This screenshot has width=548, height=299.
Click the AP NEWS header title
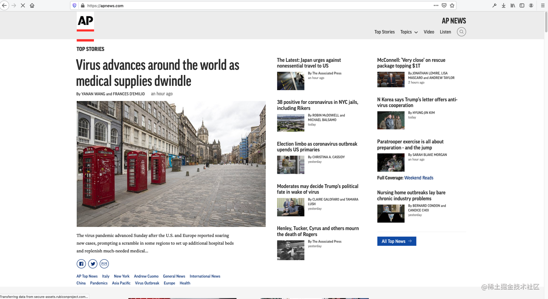[x=454, y=21]
